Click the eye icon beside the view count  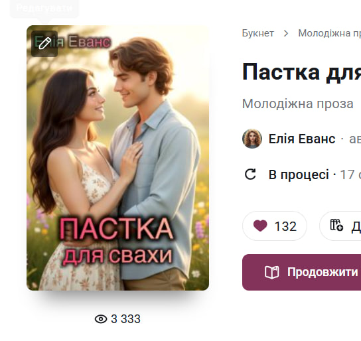pos(101,319)
